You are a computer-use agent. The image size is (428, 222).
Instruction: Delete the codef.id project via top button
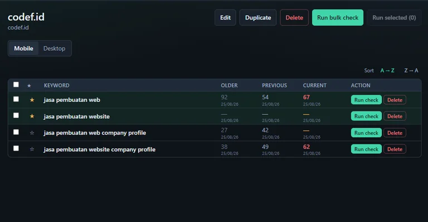pos(294,17)
